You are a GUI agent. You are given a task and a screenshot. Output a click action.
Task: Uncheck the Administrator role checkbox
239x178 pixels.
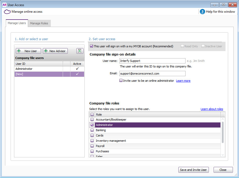click(92, 125)
